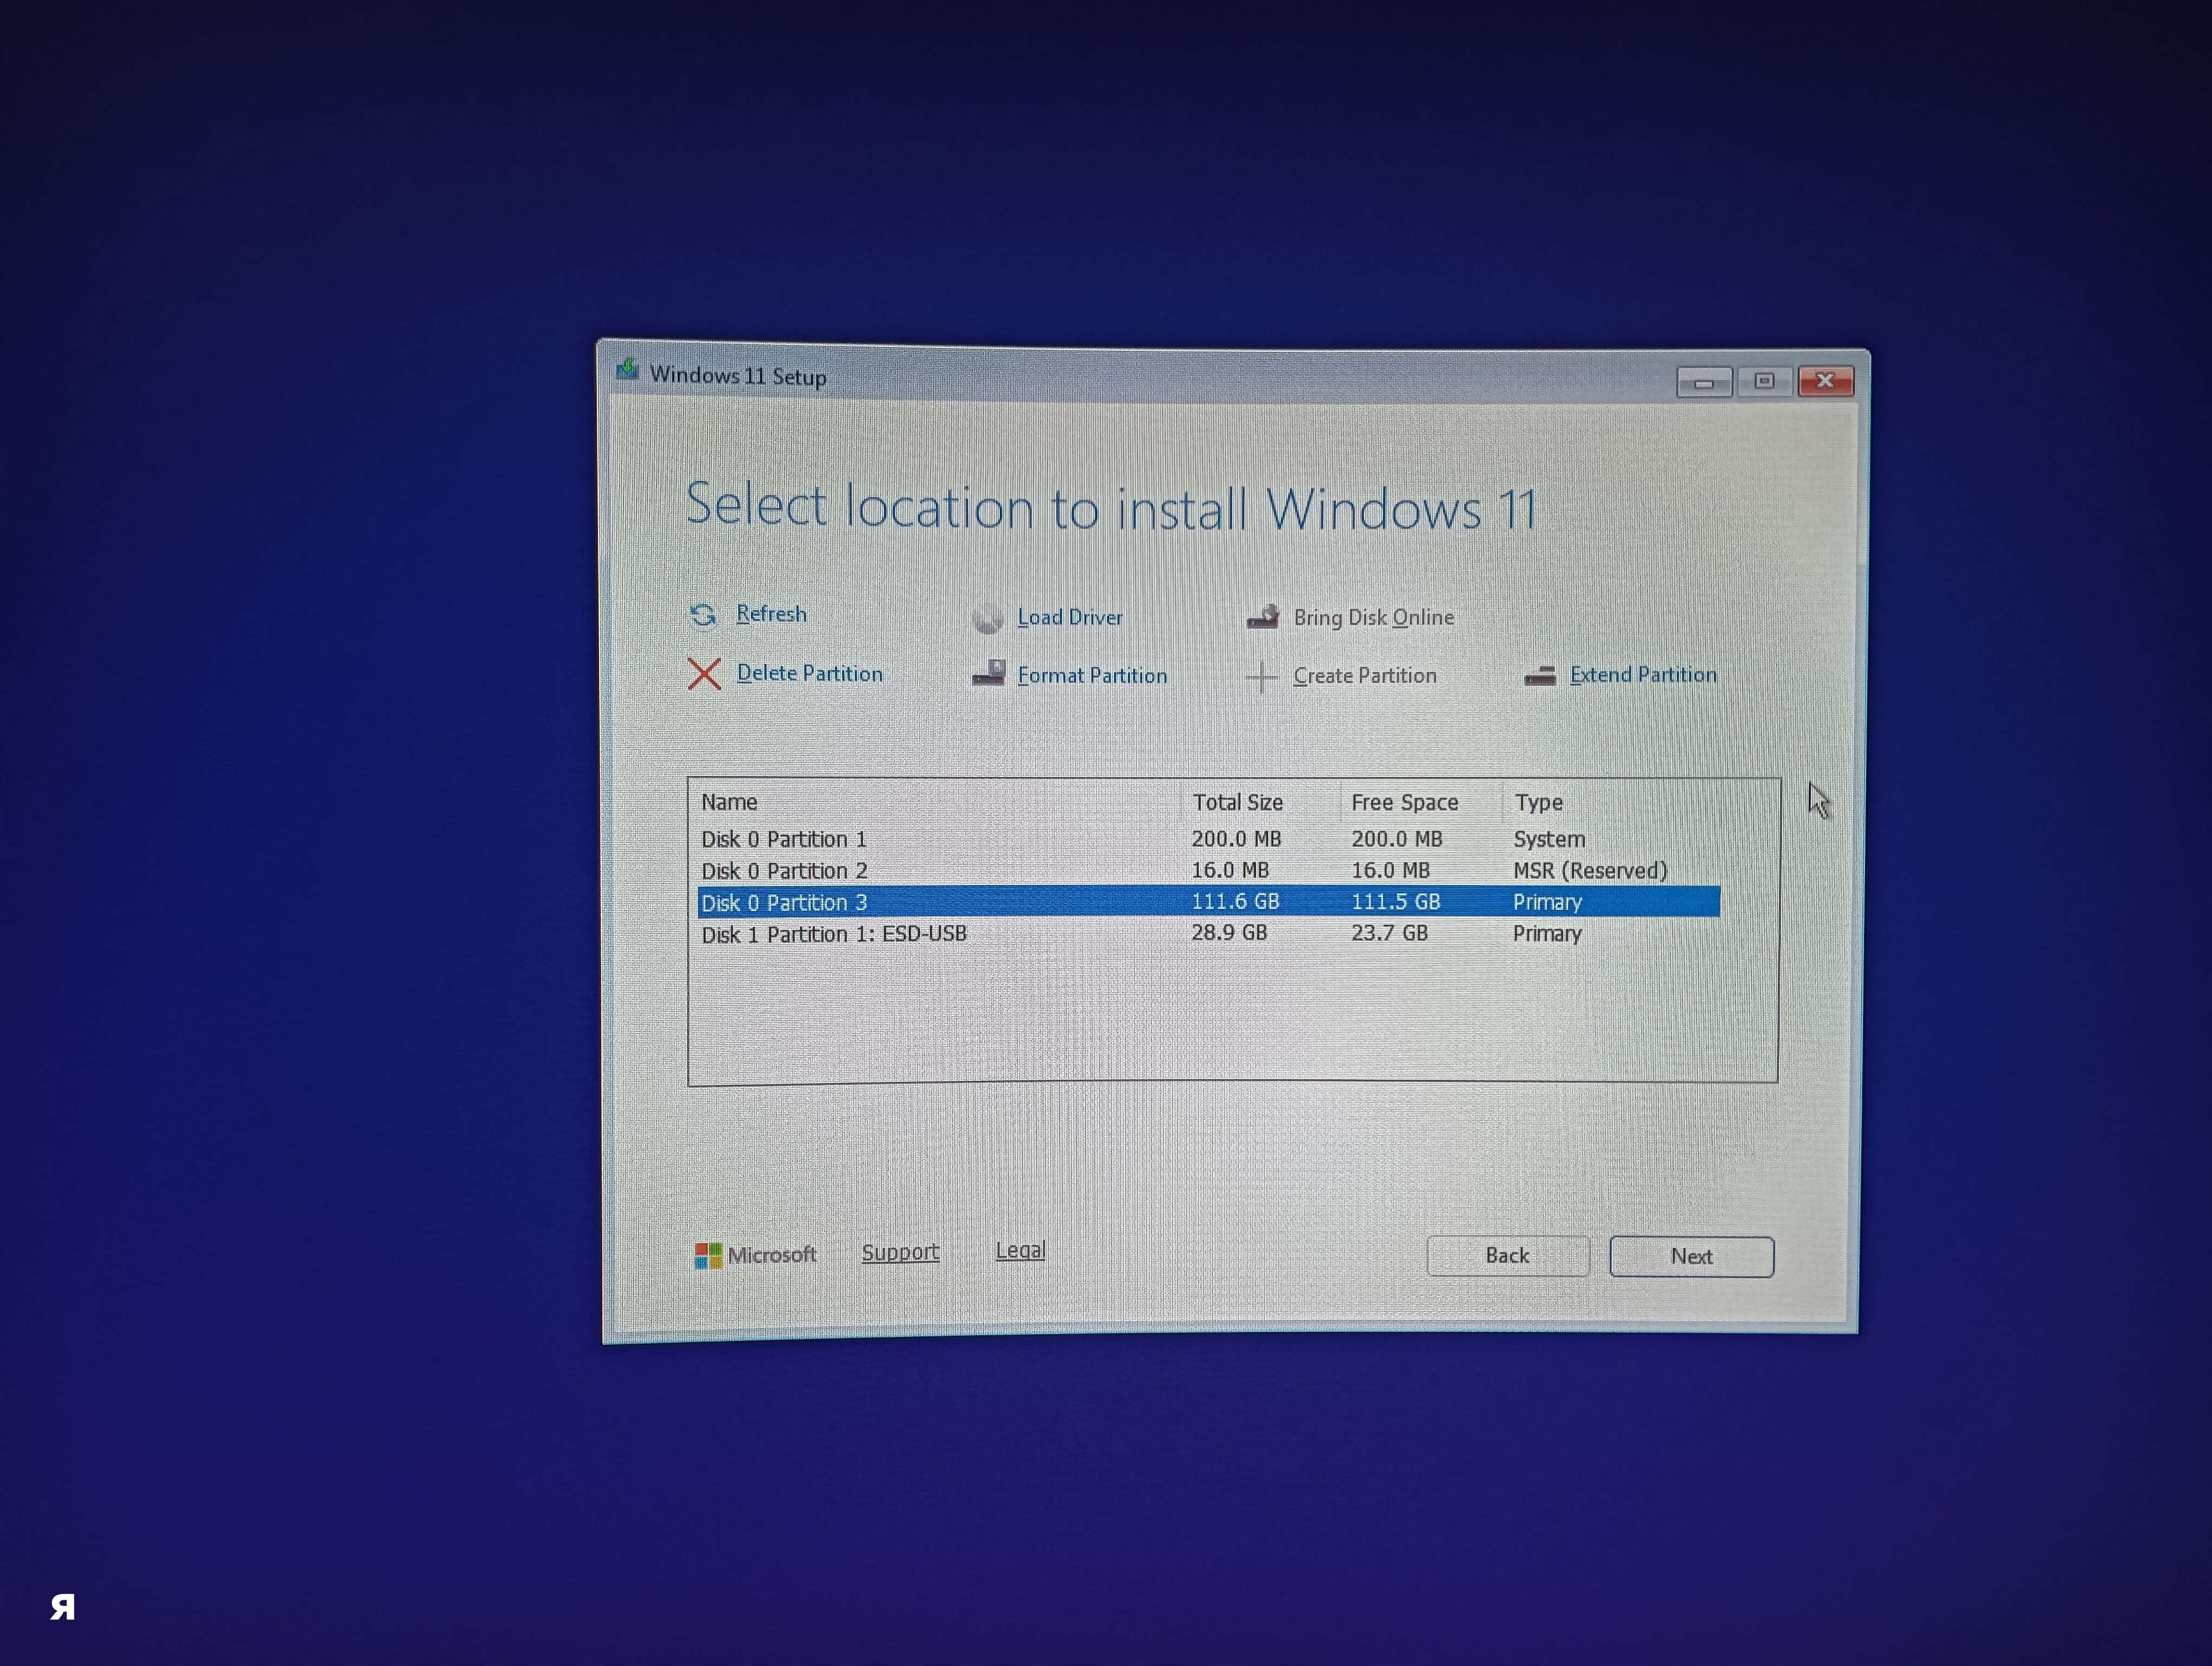
Task: Click the red X Delete Partition icon
Action: (x=704, y=674)
